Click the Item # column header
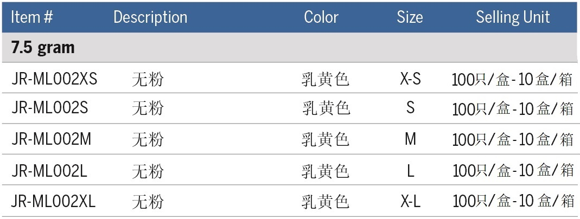The height and width of the screenshot is (219, 580). pos(32,17)
